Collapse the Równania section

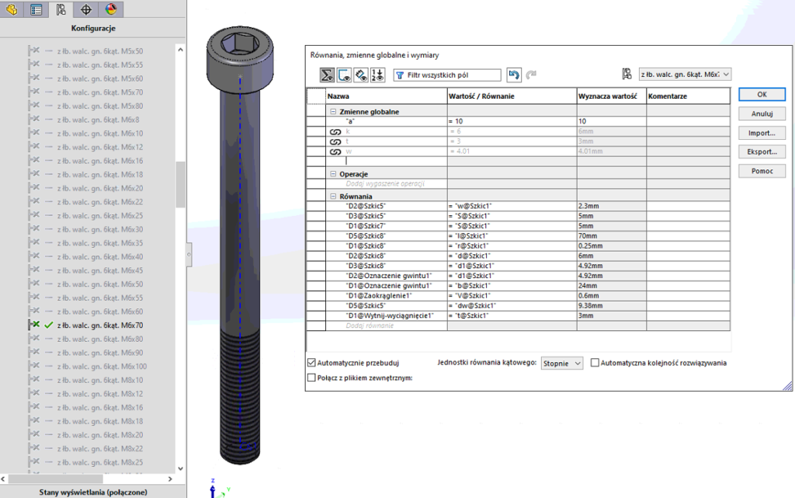333,196
